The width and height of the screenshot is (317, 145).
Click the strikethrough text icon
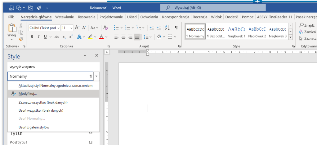pyautogui.click(x=56, y=37)
